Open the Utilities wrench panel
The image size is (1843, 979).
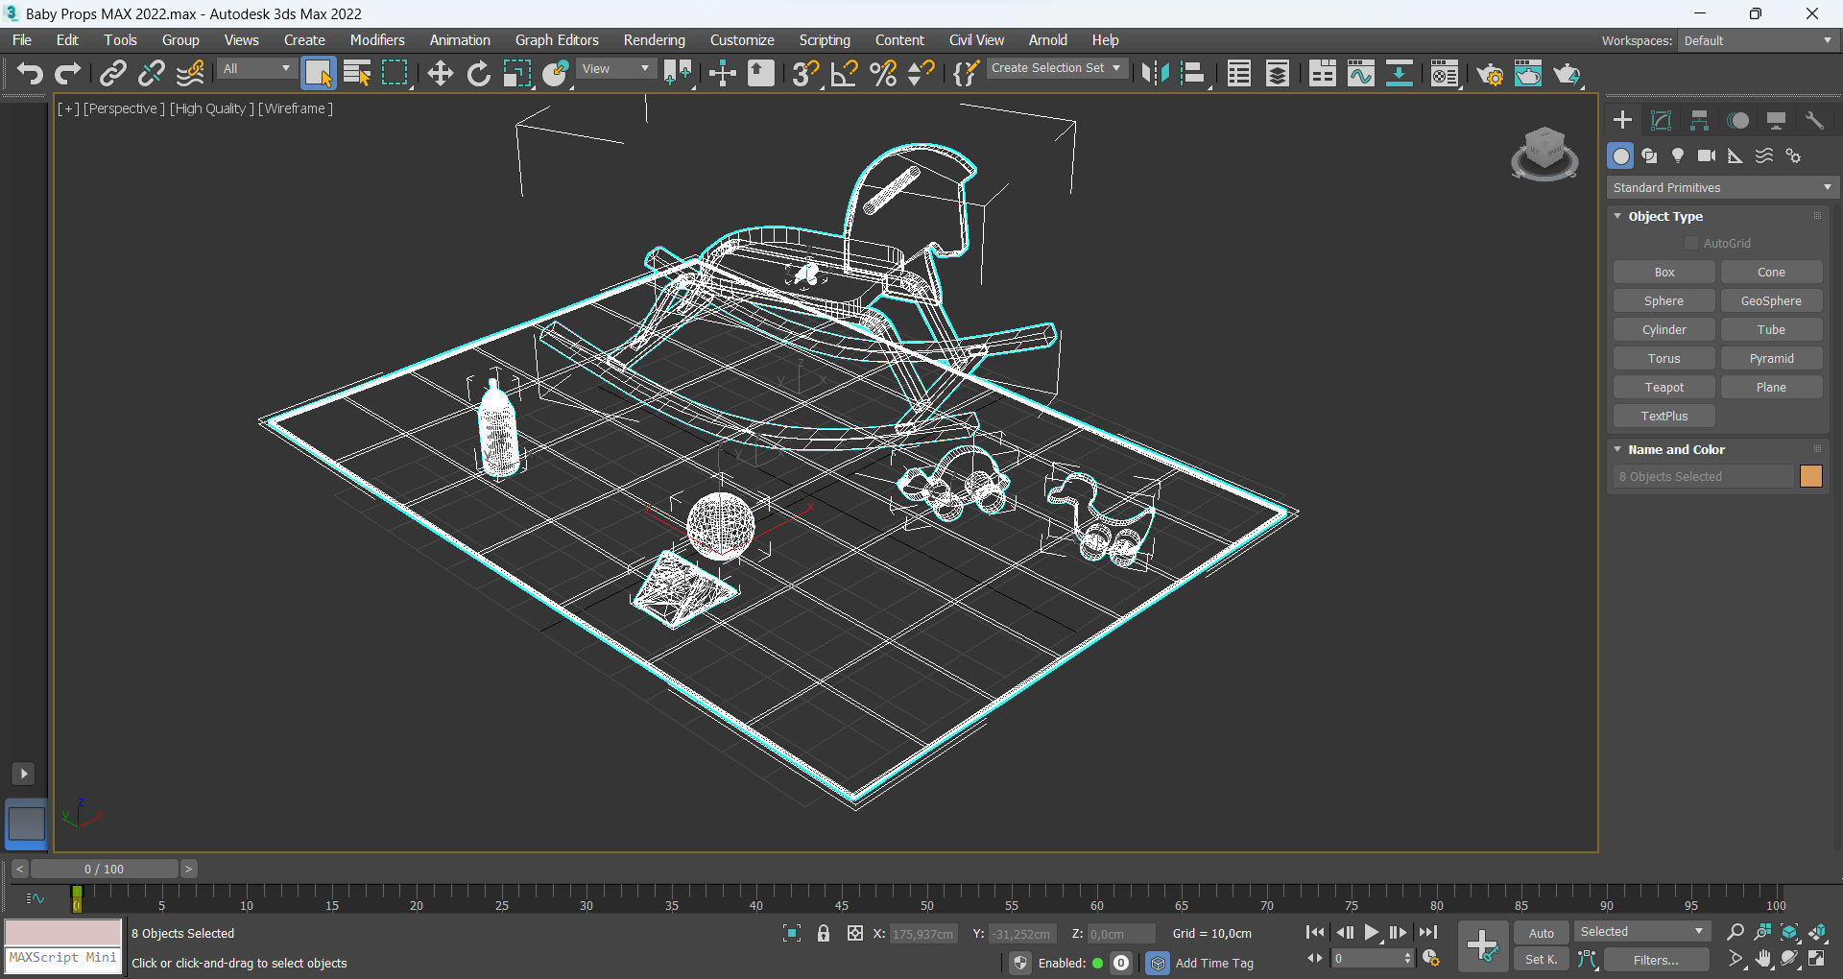pyautogui.click(x=1814, y=120)
